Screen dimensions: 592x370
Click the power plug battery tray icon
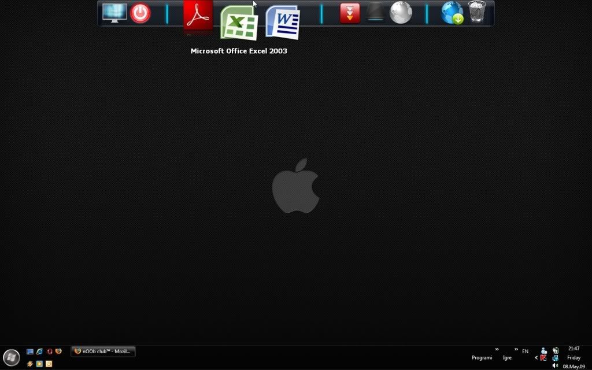pos(556,351)
